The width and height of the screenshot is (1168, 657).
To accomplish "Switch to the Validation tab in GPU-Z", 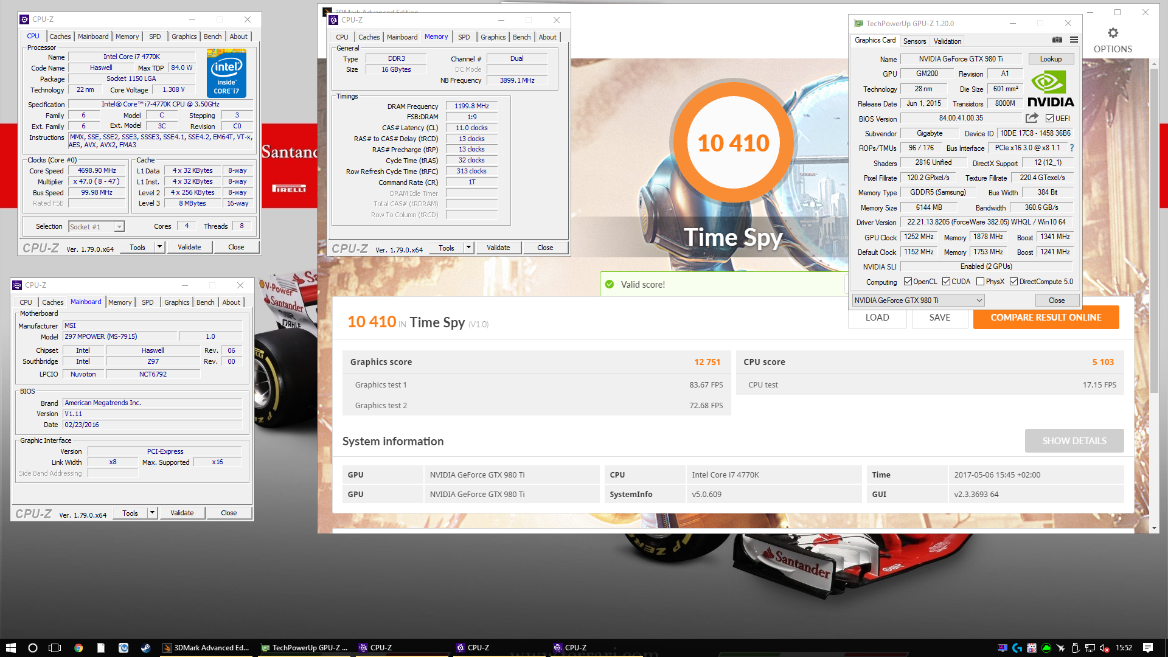I will 947,41.
